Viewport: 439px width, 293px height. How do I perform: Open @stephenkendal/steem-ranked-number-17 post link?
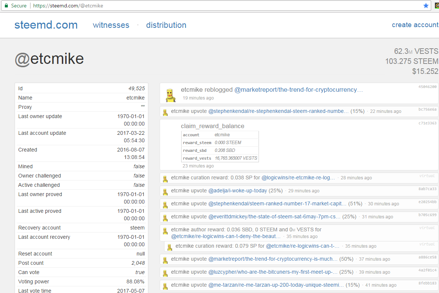tap(277, 204)
